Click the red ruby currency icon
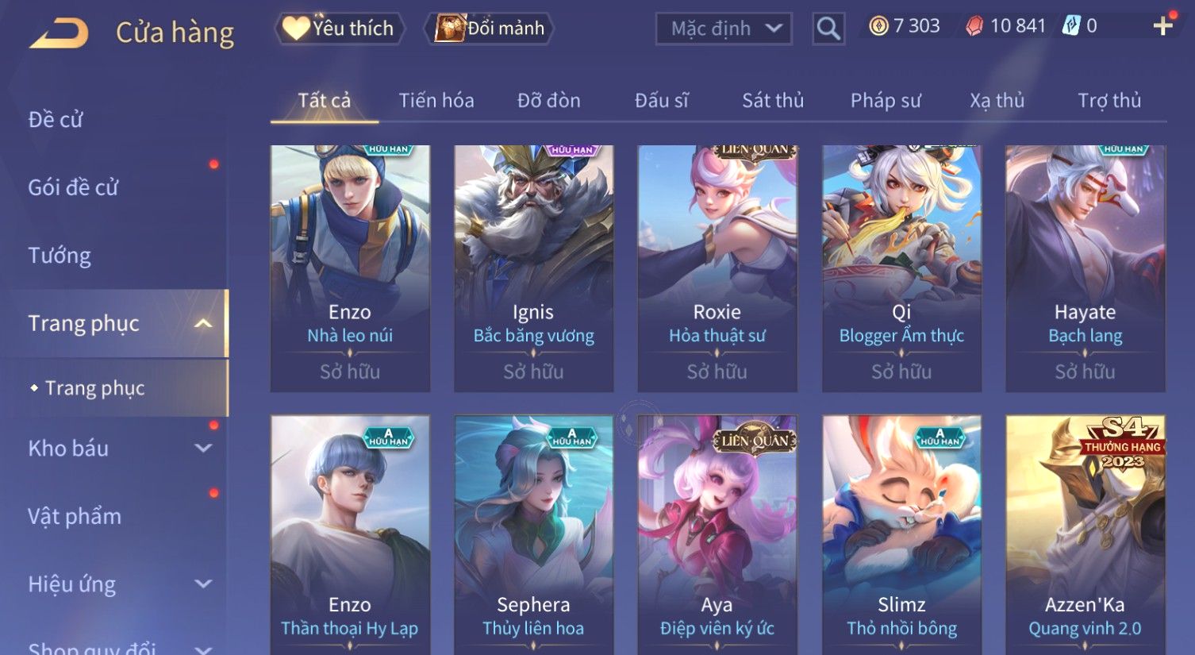This screenshot has width=1195, height=655. (974, 26)
